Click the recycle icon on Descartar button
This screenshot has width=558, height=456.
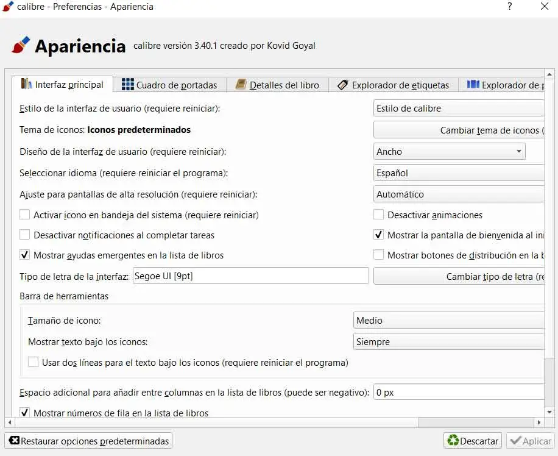click(x=453, y=441)
